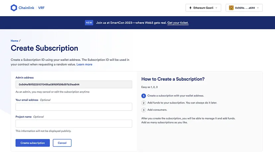
Task: Follow the Get your ticket link
Action: click(x=178, y=23)
